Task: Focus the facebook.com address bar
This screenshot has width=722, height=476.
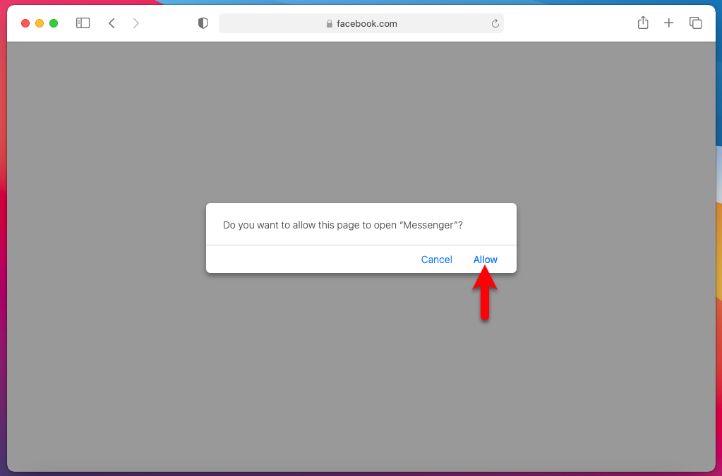Action: pos(361,23)
